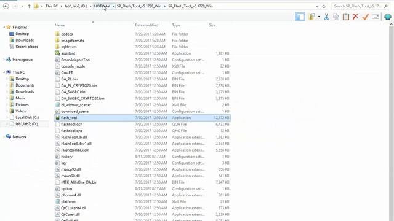Click the HOTWAV breadcrumb in address bar

(102, 6)
